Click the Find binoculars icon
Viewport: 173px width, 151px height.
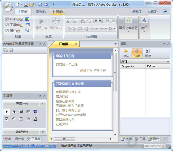(110, 29)
